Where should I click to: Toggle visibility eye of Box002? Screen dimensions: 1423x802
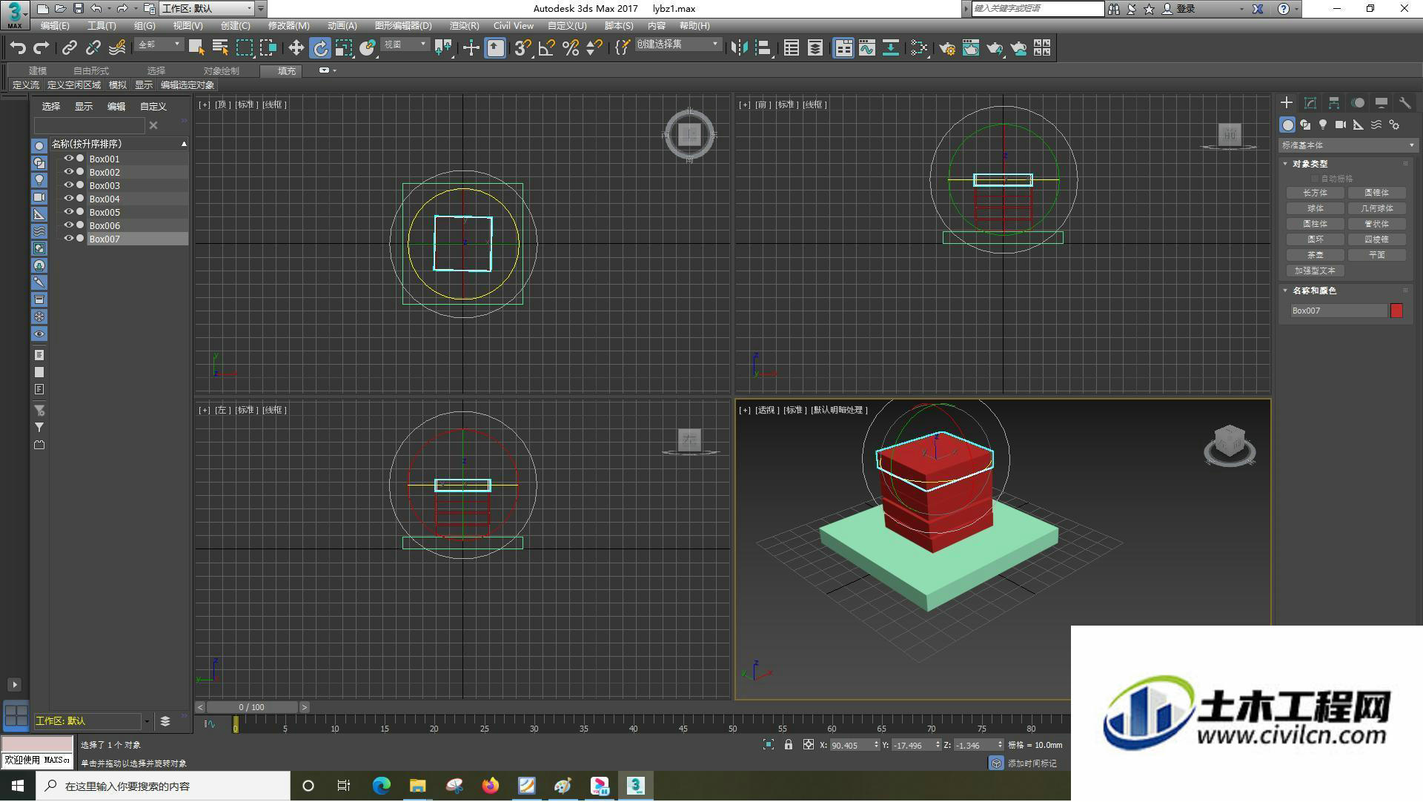pyautogui.click(x=68, y=172)
